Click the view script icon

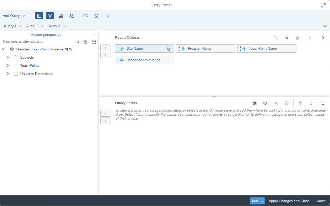[107, 16]
